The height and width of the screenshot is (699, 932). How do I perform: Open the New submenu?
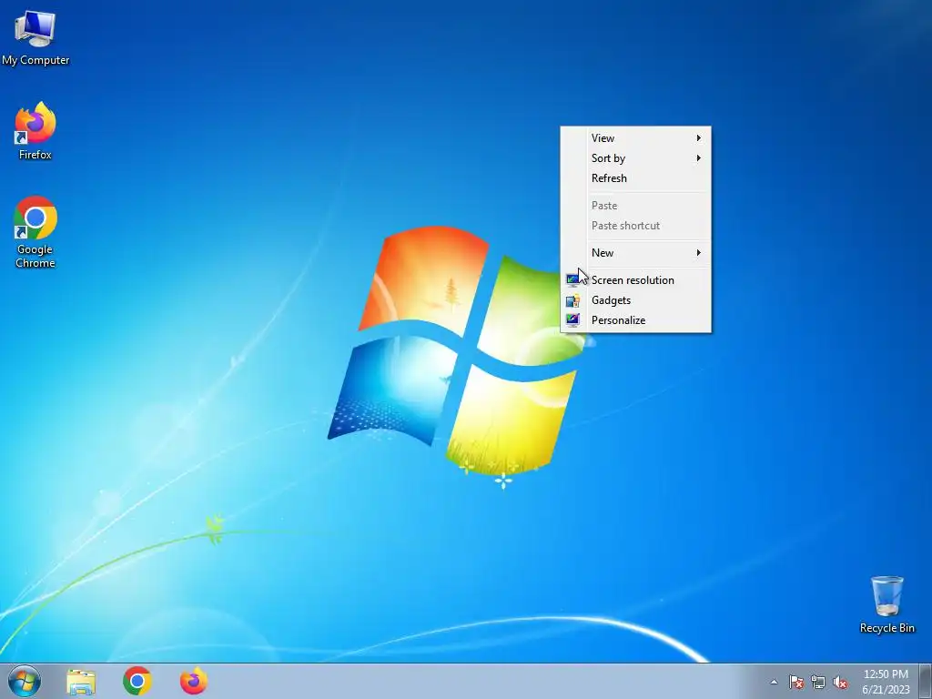coord(635,253)
